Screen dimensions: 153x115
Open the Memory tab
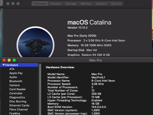[x=86, y=4]
